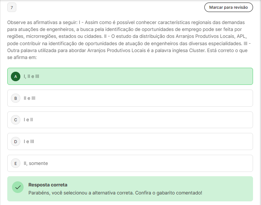The image size is (261, 205).
Task: Click the letter E circle badge
Action: 16,163
